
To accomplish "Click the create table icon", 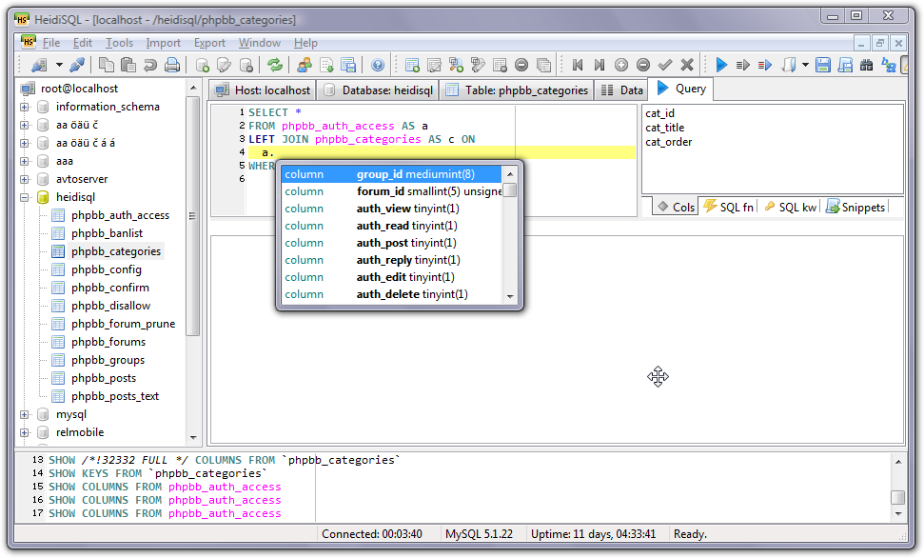I will click(412, 65).
